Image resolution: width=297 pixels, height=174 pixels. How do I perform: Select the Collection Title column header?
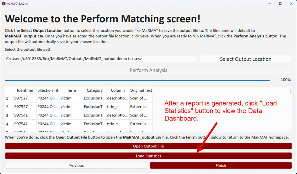[48, 90]
